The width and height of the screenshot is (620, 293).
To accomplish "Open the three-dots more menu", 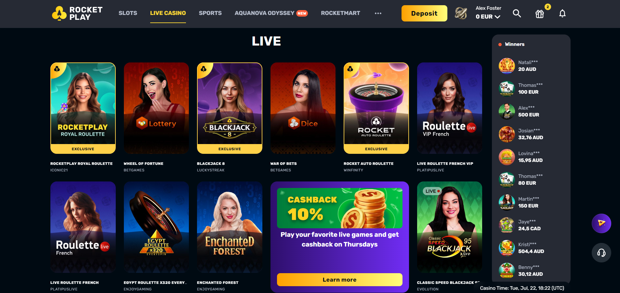I will pyautogui.click(x=378, y=13).
